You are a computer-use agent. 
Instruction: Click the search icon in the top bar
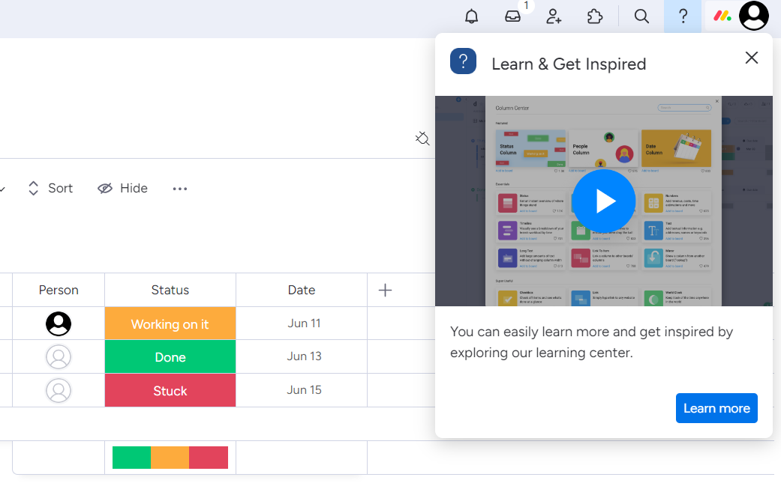coord(641,16)
